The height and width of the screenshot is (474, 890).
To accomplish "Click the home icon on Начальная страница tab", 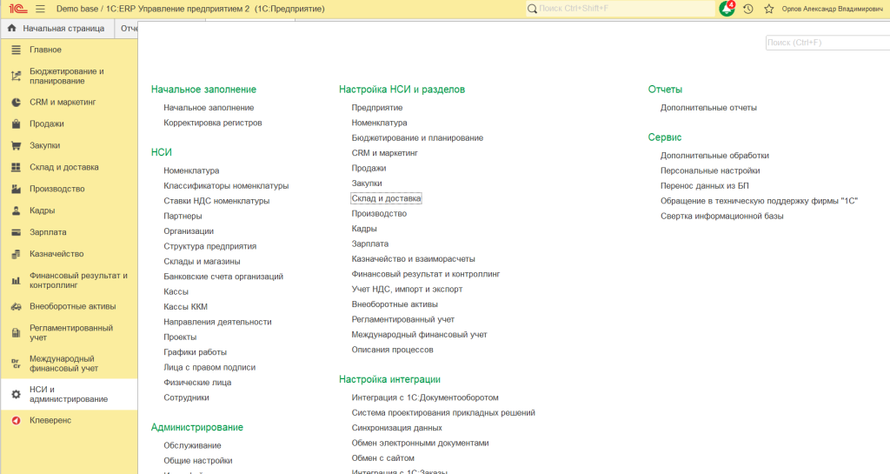I will (12, 28).
